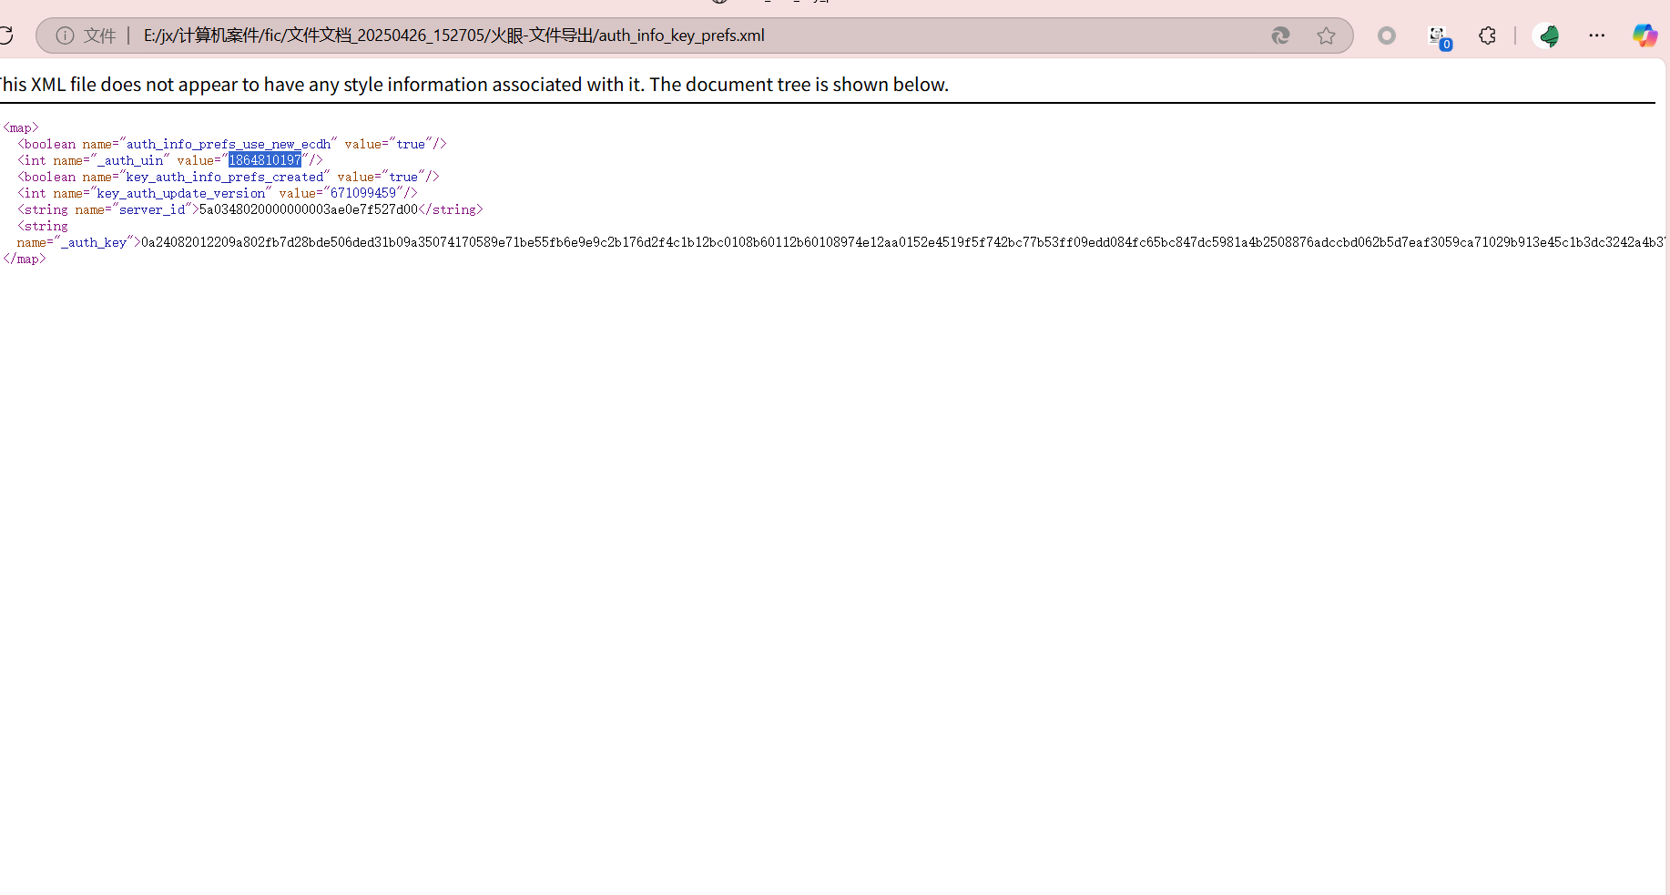Open the crocodile profile avatar
Image resolution: width=1670 pixels, height=895 pixels.
(1547, 36)
